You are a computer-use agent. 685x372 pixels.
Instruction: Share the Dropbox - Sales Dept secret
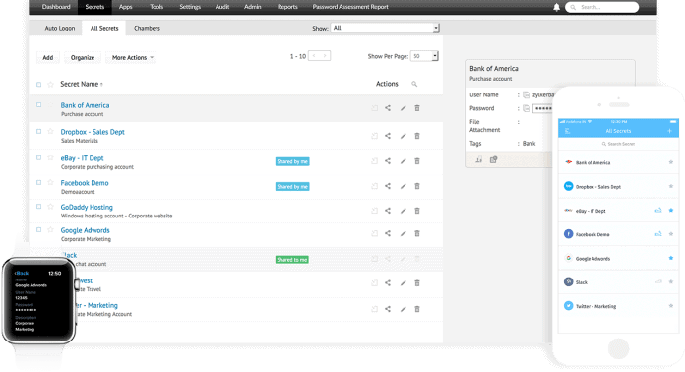388,136
